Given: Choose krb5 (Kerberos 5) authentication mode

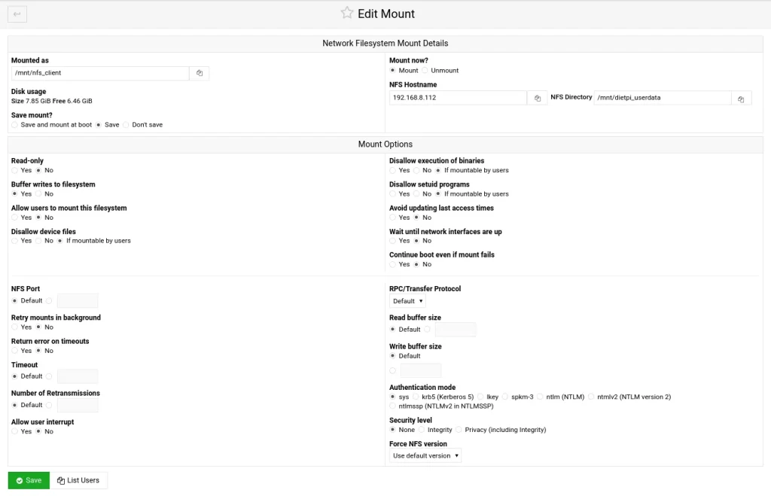Looking at the screenshot, I should click(x=416, y=397).
